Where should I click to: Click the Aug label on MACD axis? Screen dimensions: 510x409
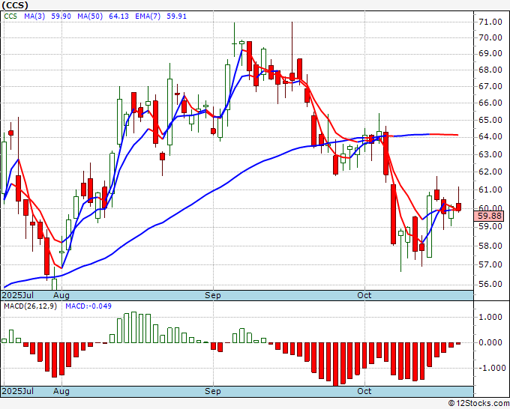coord(61,391)
